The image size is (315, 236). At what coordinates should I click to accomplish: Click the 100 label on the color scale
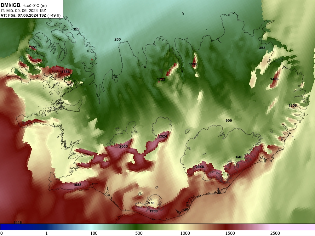pyautogui.click(x=94, y=233)
